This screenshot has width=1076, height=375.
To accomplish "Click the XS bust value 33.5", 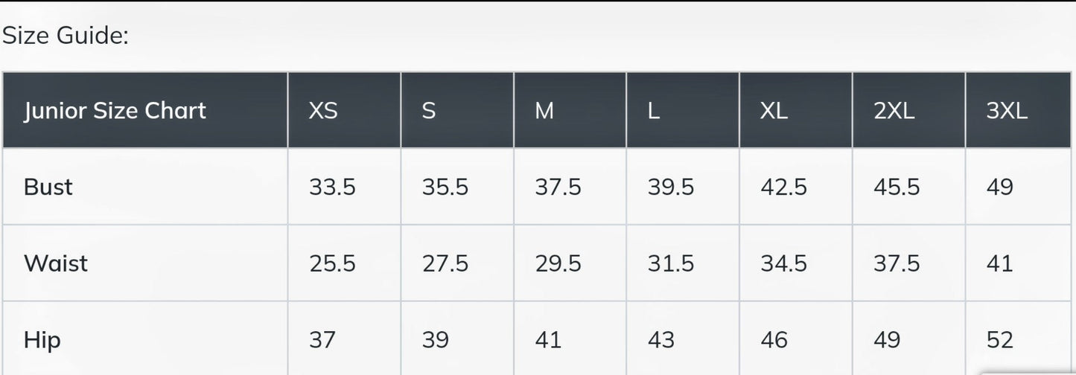I will pyautogui.click(x=332, y=187).
